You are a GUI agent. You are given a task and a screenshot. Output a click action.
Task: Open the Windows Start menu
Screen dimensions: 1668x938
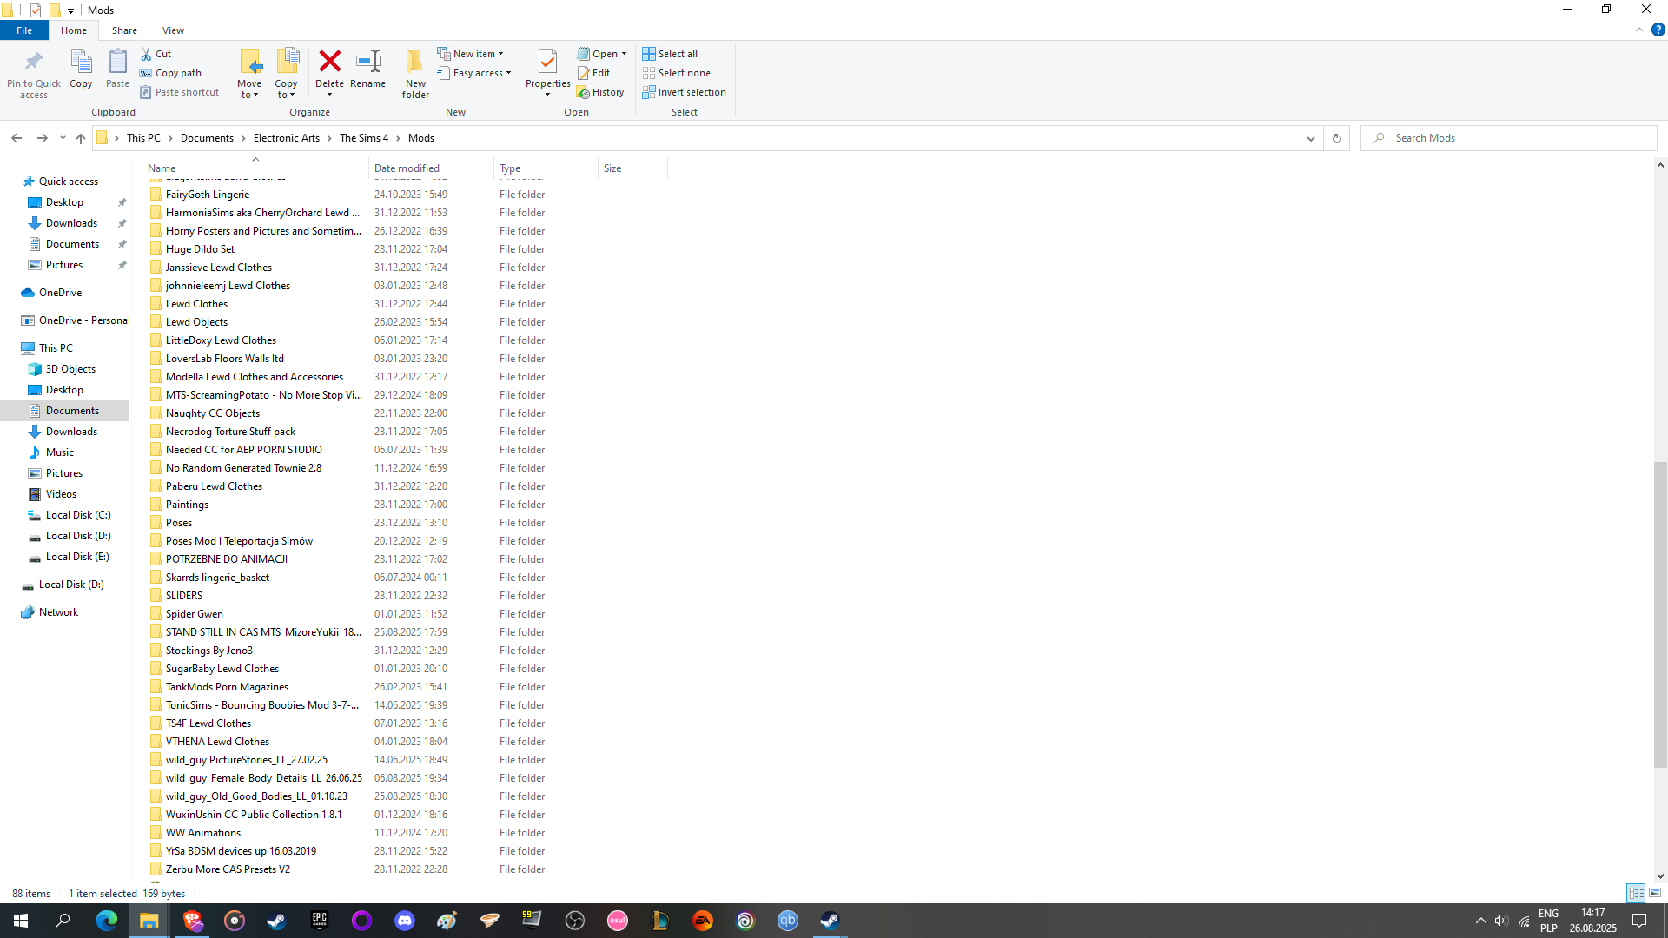pos(21,921)
